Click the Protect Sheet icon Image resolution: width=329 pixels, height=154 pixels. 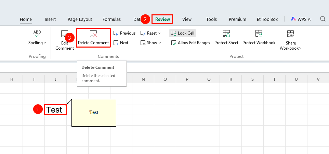click(x=226, y=34)
